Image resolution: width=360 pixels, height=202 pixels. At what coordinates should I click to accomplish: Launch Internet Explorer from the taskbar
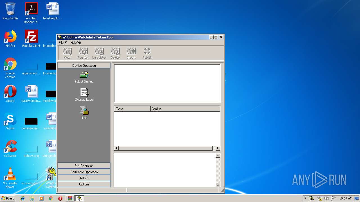pyautogui.click(x=22, y=198)
